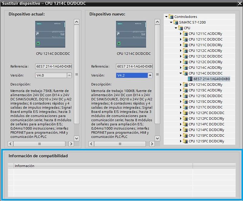The width and height of the screenshot is (243, 201).
Task: Click the CPU 1214C DC/DC/DC folder icon
Action: pos(185,73)
